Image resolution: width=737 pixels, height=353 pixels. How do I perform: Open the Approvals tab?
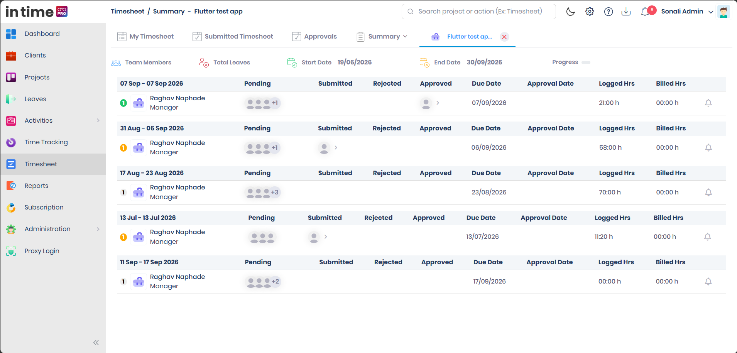coord(314,37)
